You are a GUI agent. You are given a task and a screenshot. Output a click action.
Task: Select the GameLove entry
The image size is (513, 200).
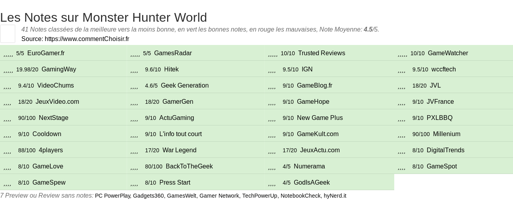[48, 166]
